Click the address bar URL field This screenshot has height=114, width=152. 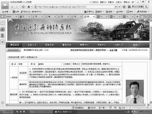74,7
